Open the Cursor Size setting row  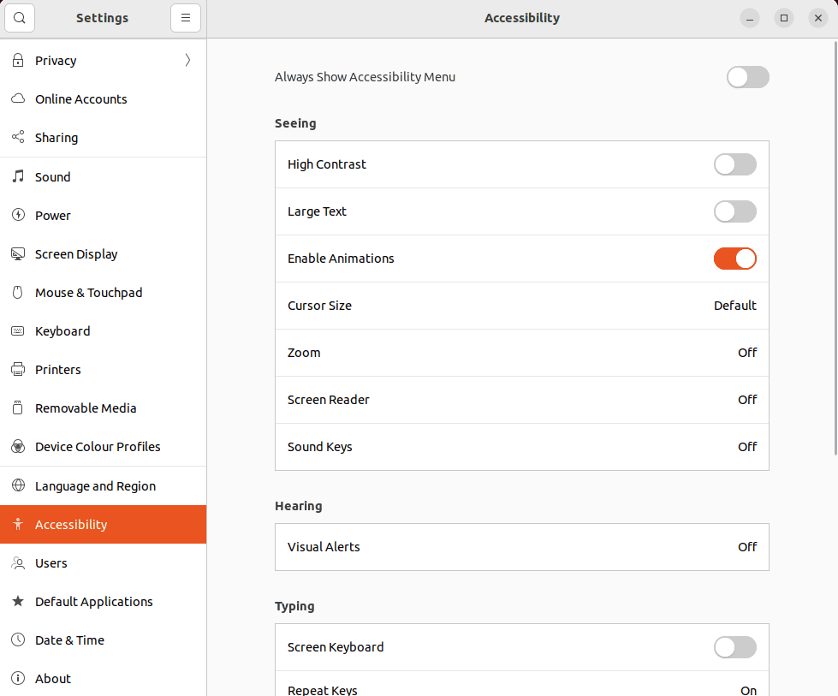coord(521,306)
